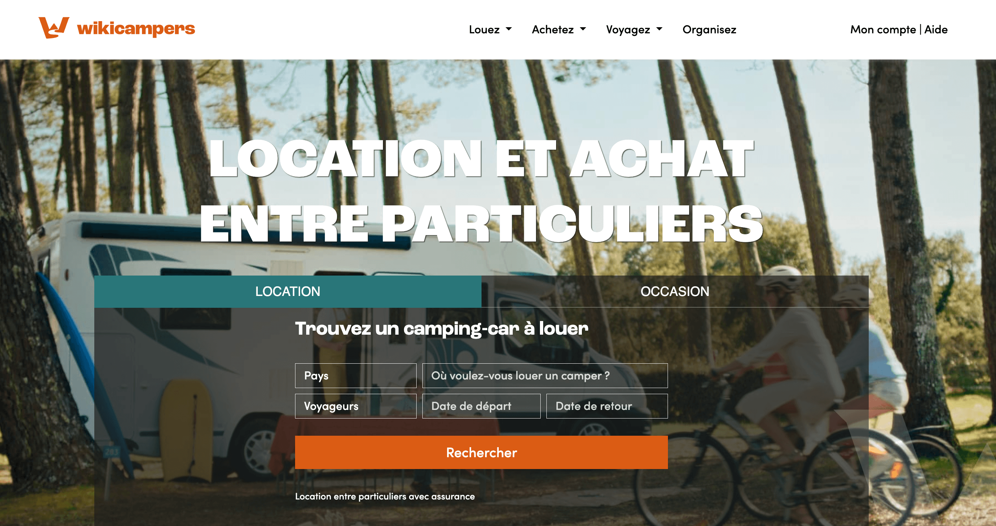The image size is (996, 526).
Task: Focus the 'Où voulez-vous louer un camper' field
Action: pos(545,376)
